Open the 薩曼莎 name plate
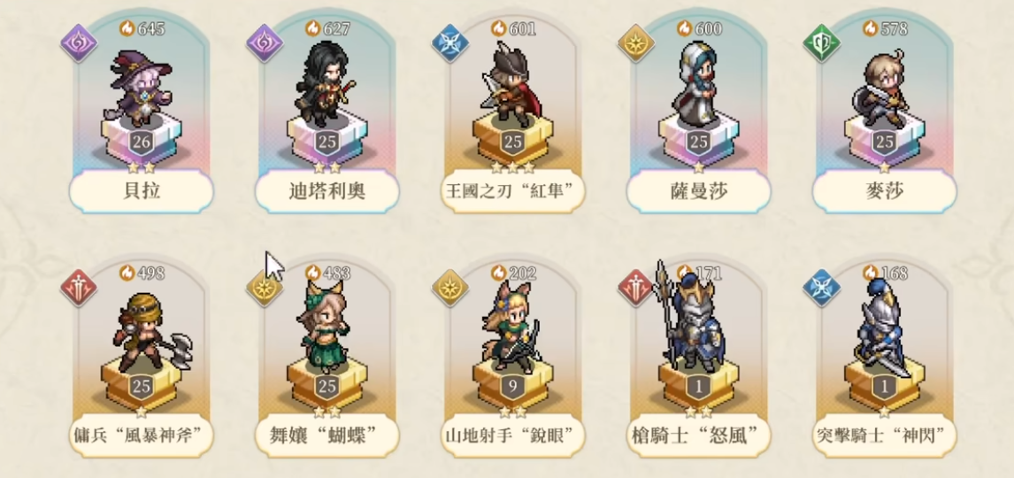This screenshot has width=1014, height=478. (x=698, y=191)
